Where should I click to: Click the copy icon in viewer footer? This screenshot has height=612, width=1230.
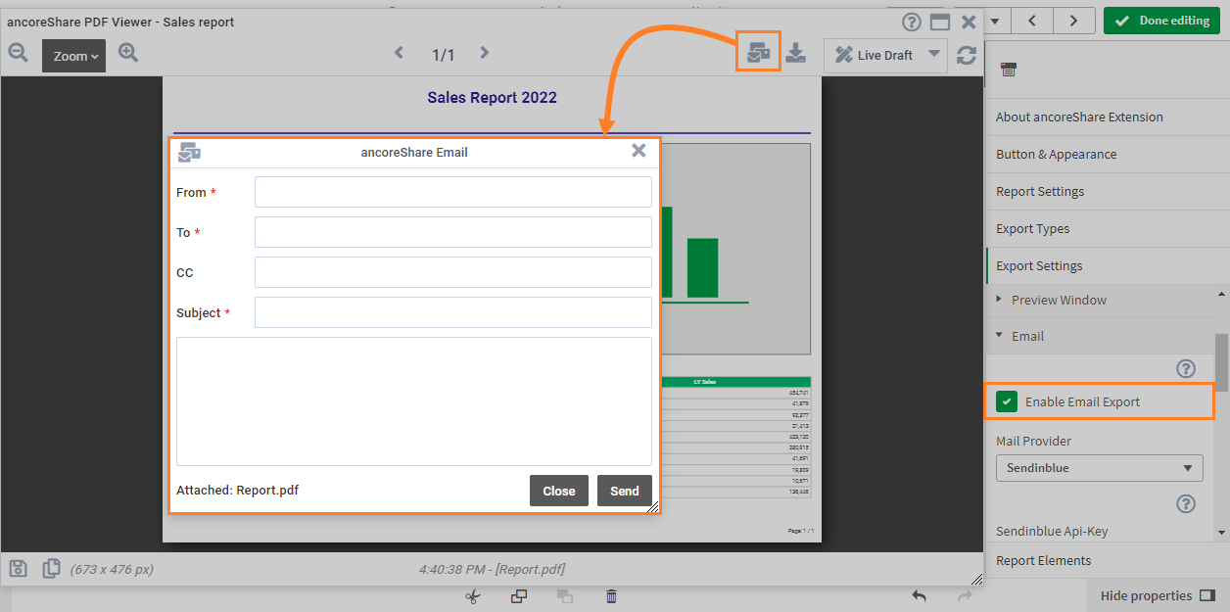coord(51,568)
